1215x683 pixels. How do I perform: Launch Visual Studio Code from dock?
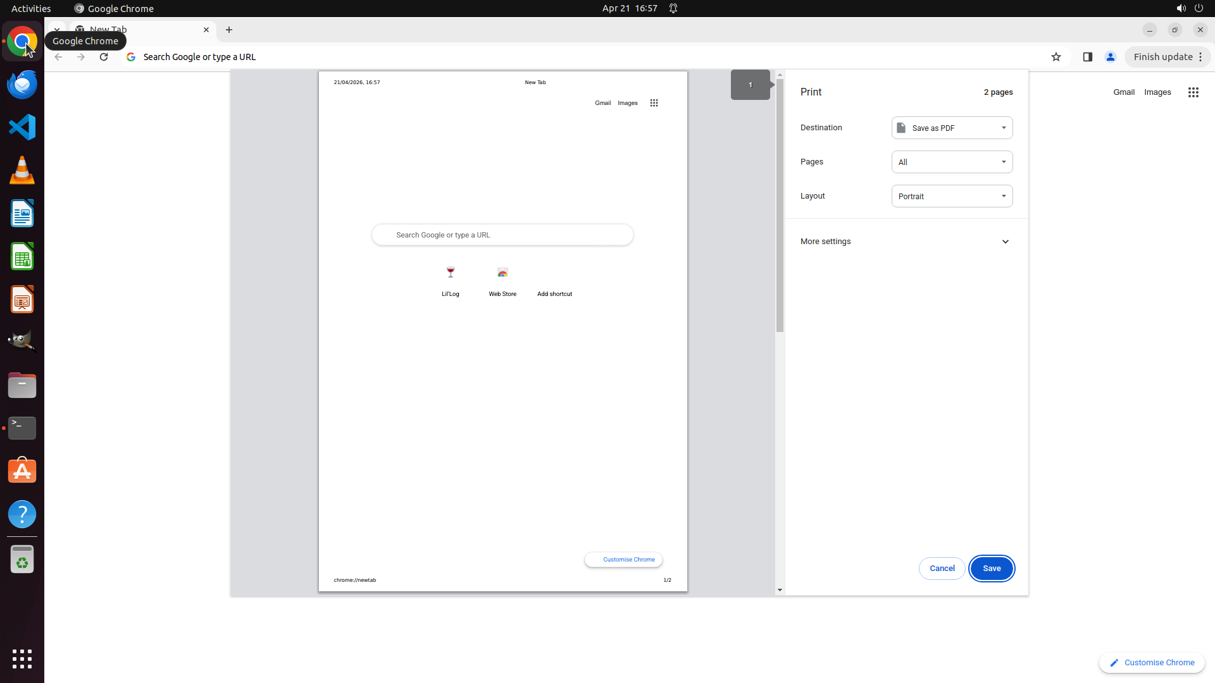22,127
